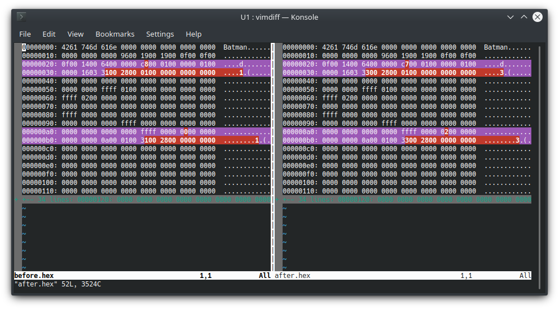Click red diff line 00000030 in right pane
559x309 pixels.
point(407,73)
